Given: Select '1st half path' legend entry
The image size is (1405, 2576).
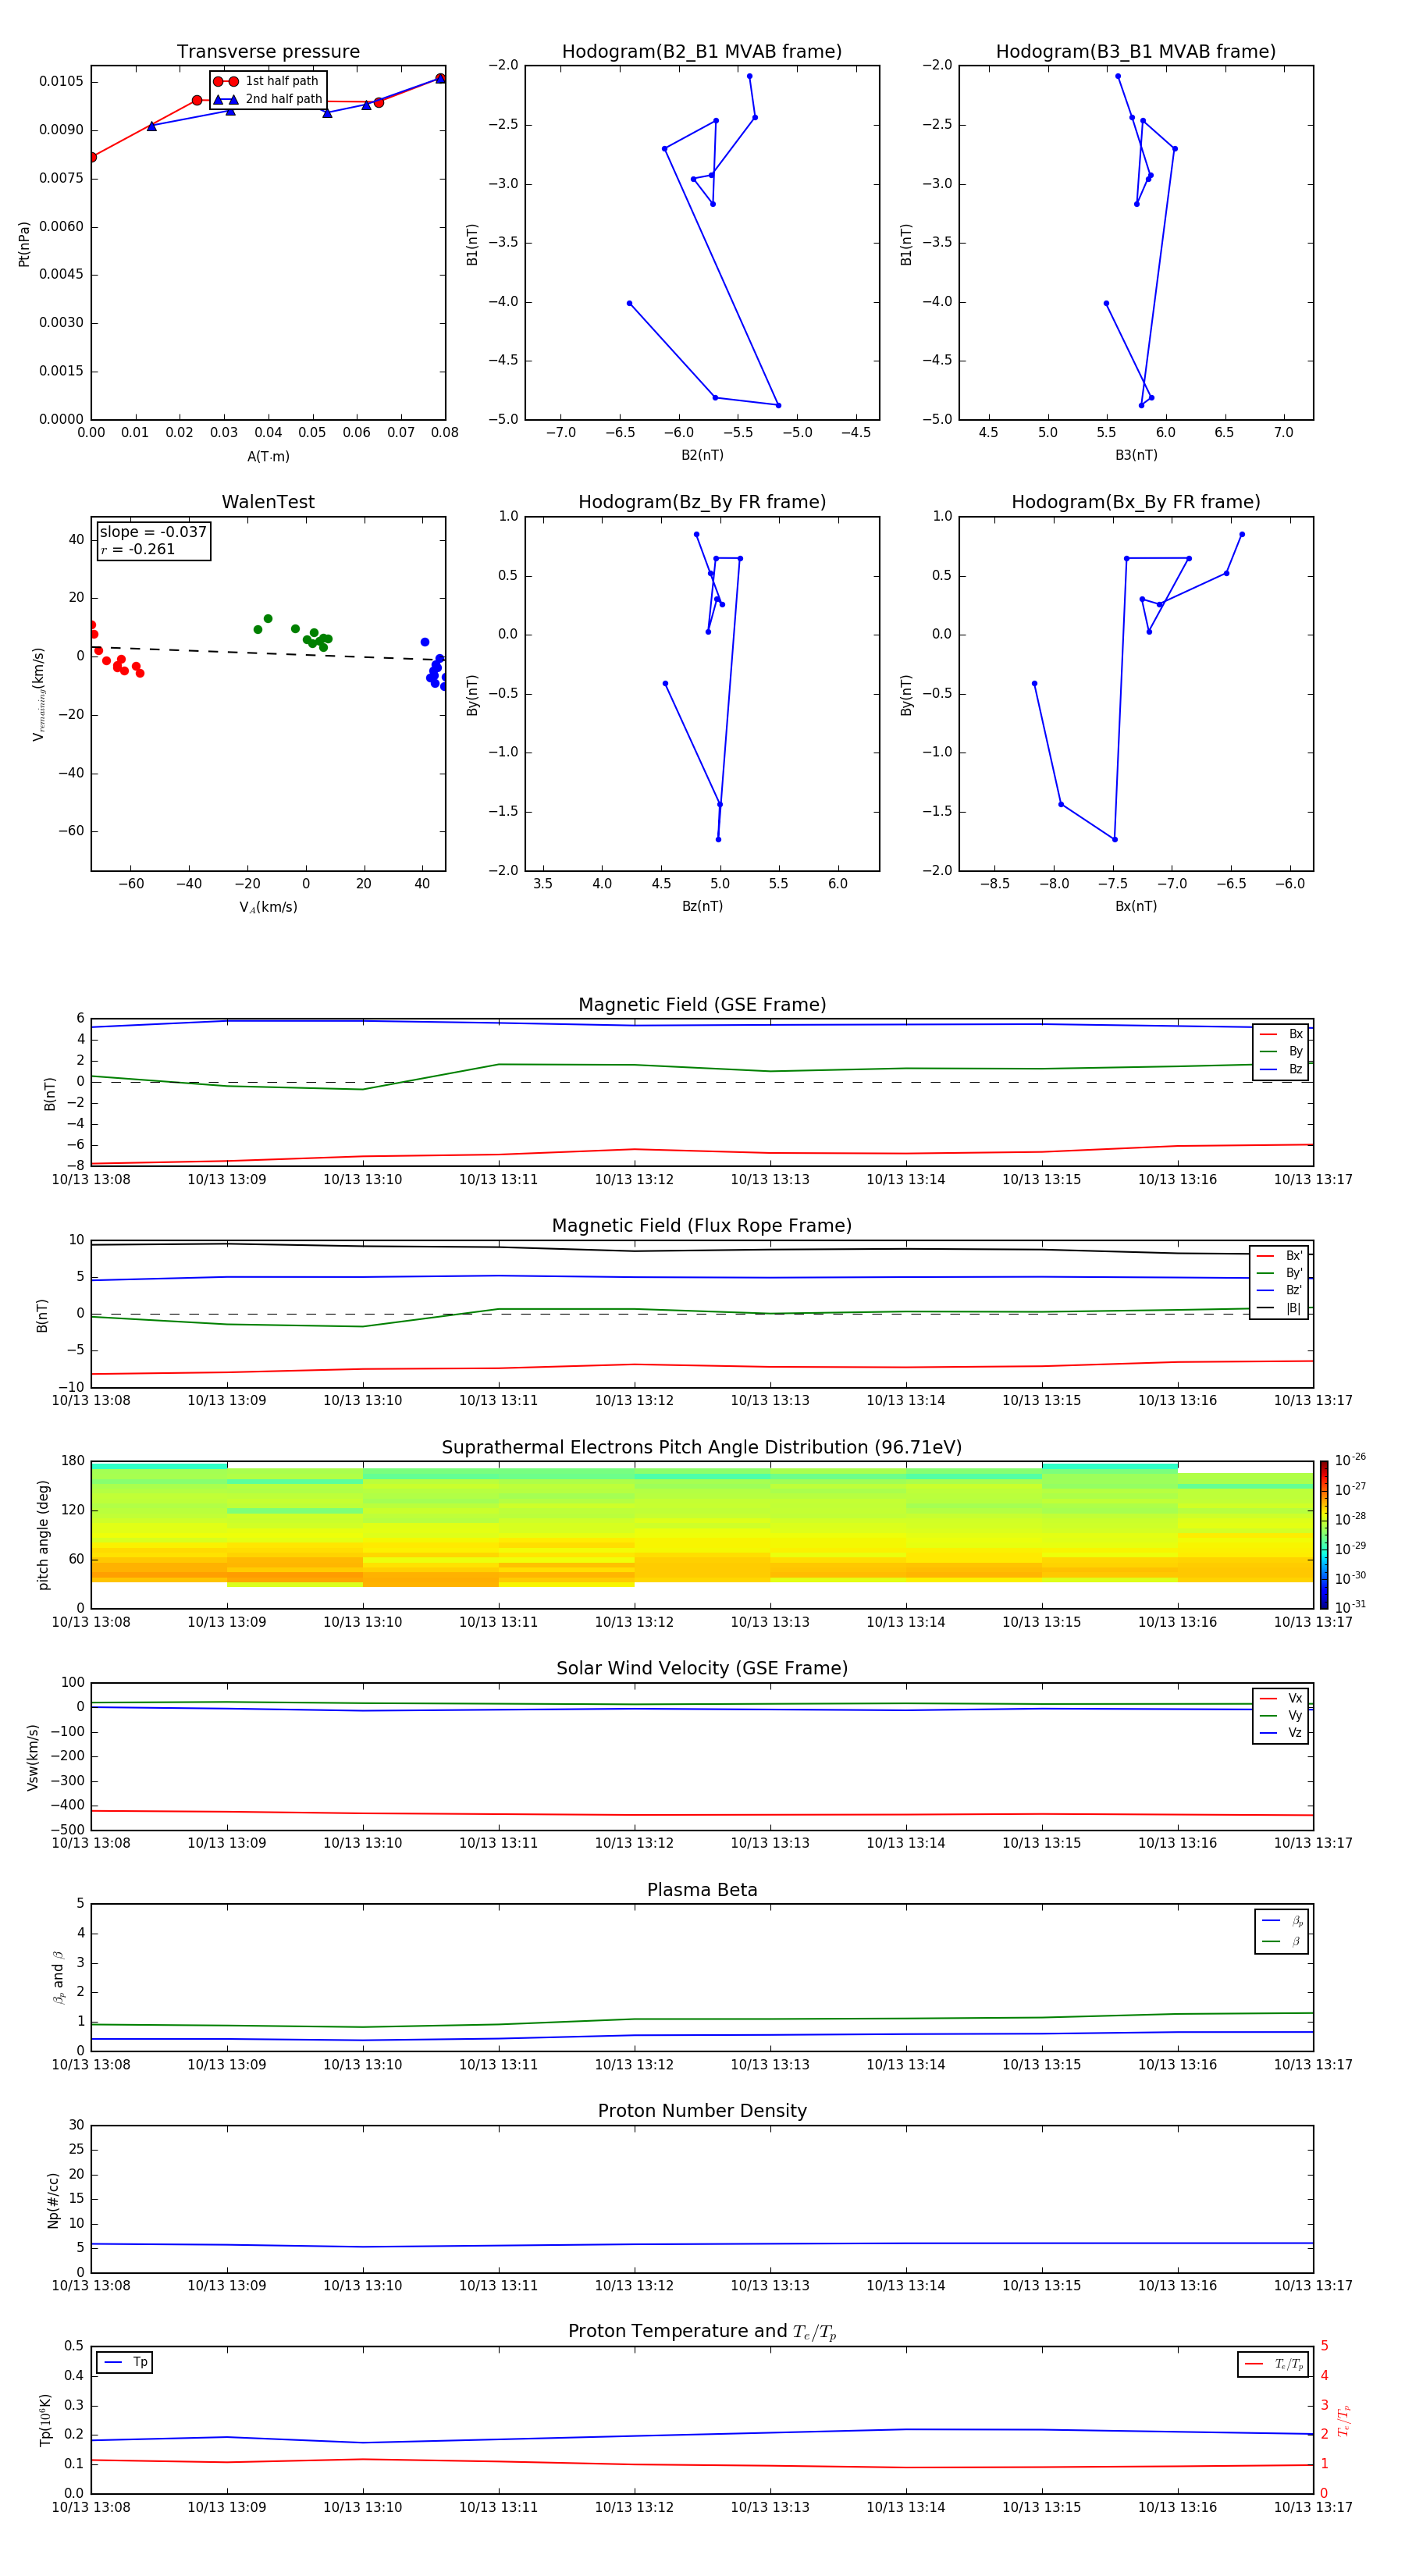Looking at the screenshot, I should 267,81.
